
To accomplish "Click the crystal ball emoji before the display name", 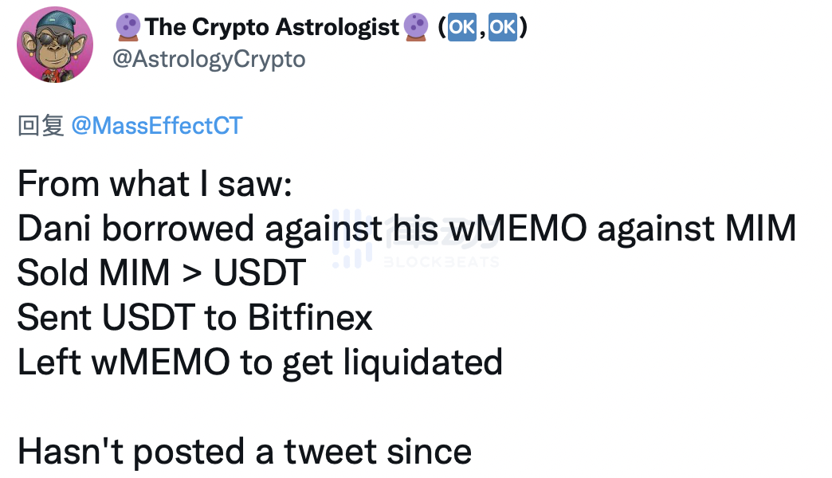I will tap(128, 27).
